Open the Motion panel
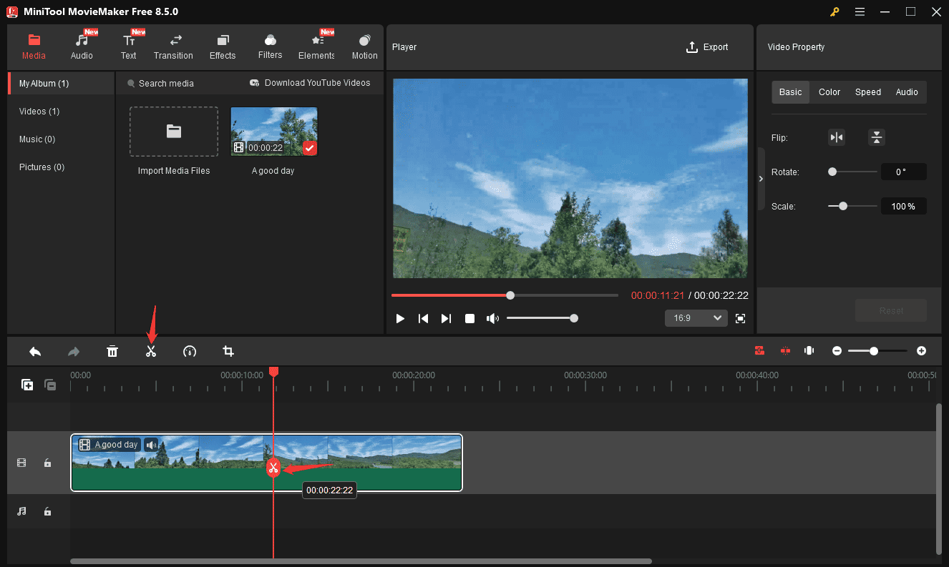 click(364, 46)
